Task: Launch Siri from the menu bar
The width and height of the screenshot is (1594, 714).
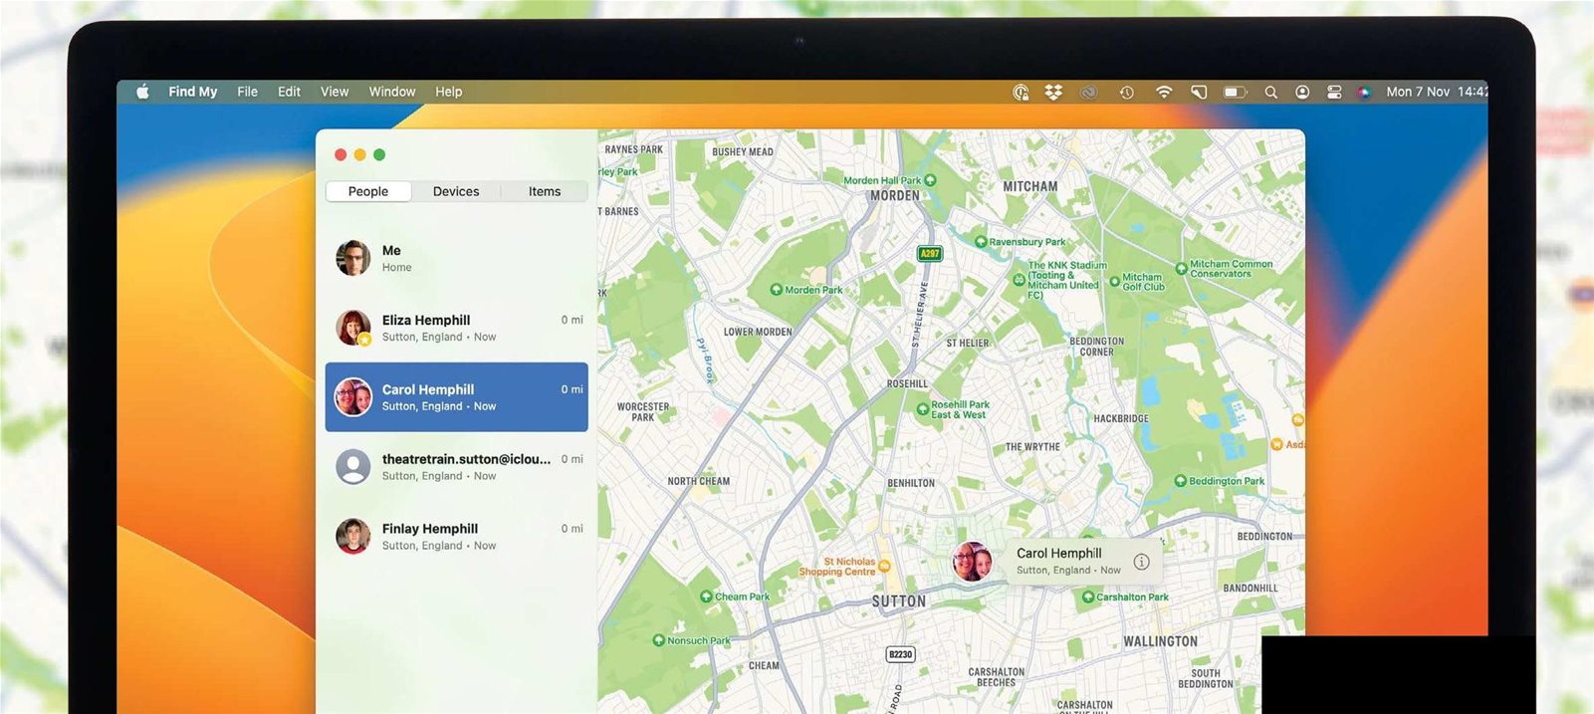Action: (1364, 92)
